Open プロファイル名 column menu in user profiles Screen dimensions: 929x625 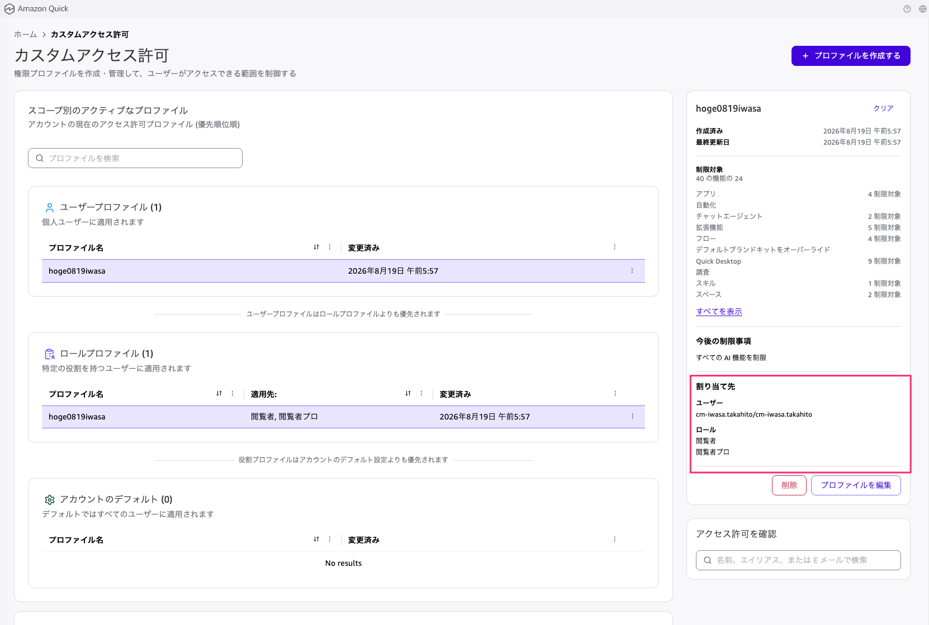[x=330, y=247]
